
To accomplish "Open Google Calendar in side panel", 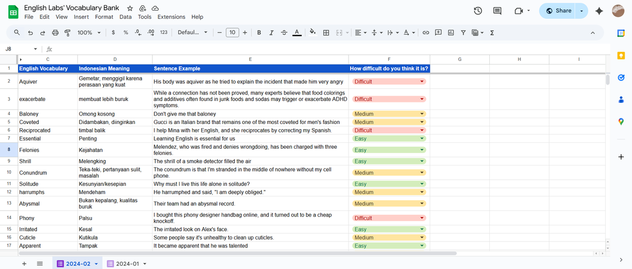I will coord(621,33).
